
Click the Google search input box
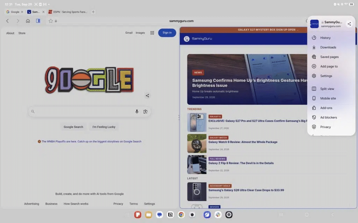(x=89, y=112)
